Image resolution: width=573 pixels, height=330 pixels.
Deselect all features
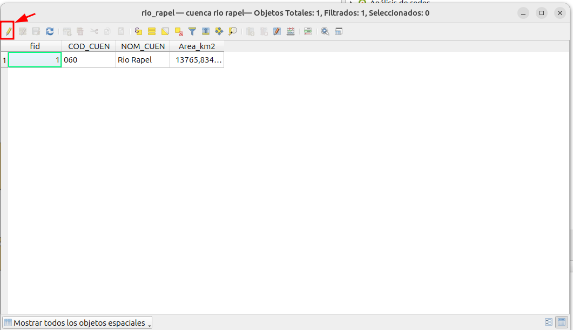(179, 31)
